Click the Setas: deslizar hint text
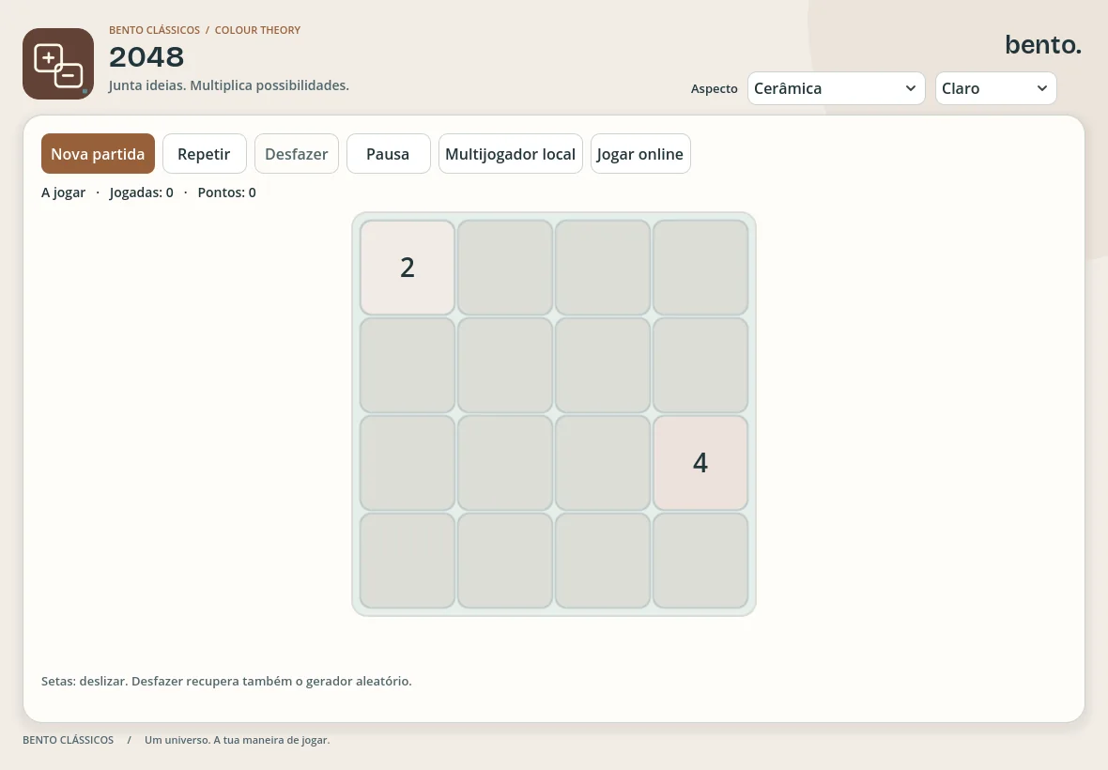Image resolution: width=1108 pixels, height=770 pixels. [x=226, y=681]
